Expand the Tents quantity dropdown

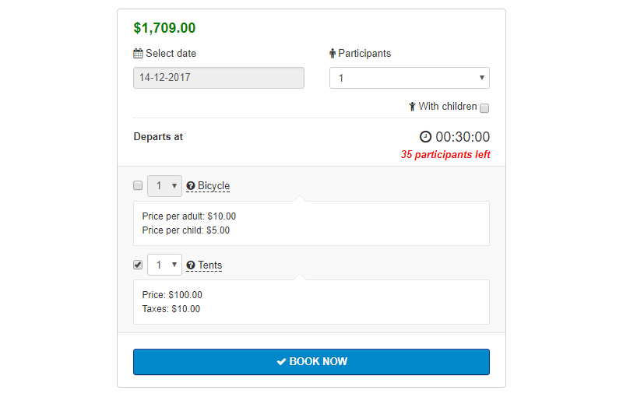(164, 265)
